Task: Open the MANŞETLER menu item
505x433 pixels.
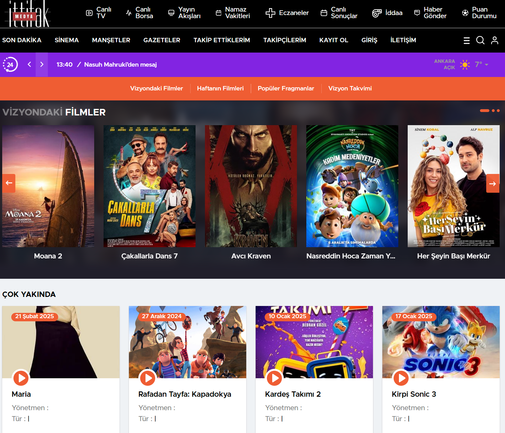Action: pyautogui.click(x=111, y=40)
